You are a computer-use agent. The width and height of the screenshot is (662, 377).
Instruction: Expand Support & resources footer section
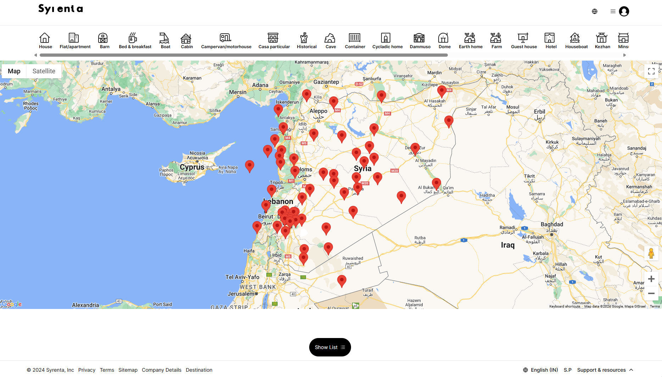[605, 370]
